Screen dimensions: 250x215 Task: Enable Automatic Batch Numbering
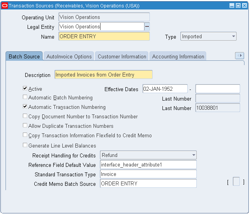(25, 97)
